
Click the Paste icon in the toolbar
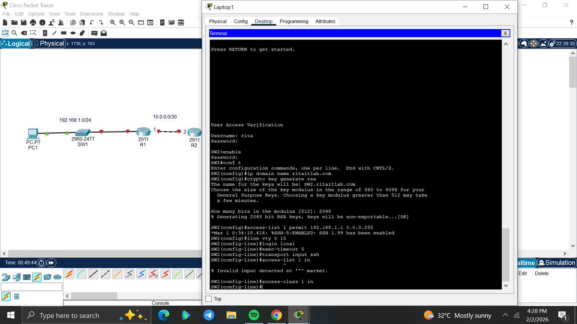(x=82, y=23)
